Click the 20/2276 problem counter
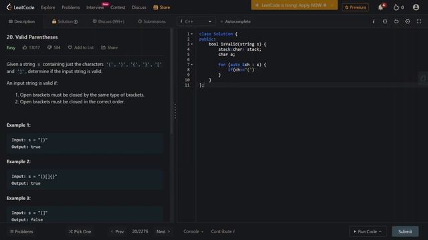The height and width of the screenshot is (240, 428). [x=140, y=231]
